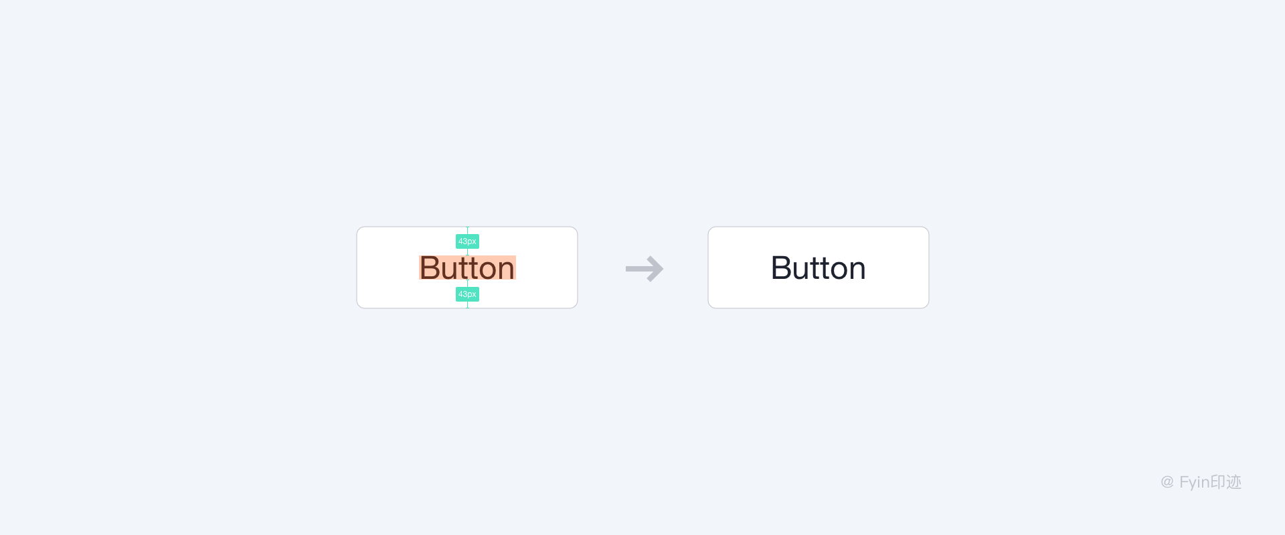
Task: Click white space left of highlighted Button text
Action: 388,267
